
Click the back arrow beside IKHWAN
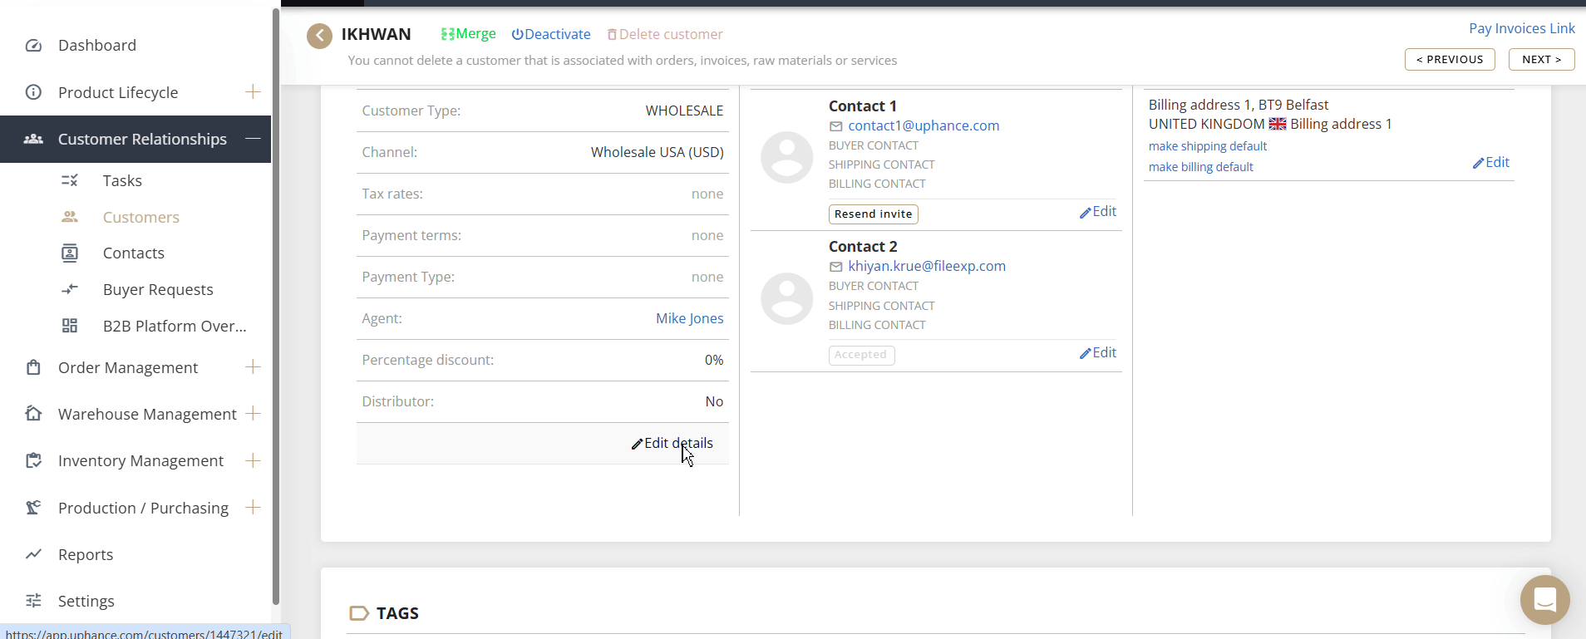coord(319,36)
